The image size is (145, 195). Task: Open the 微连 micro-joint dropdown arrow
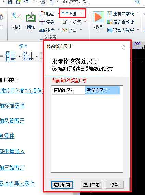(x=81, y=13)
